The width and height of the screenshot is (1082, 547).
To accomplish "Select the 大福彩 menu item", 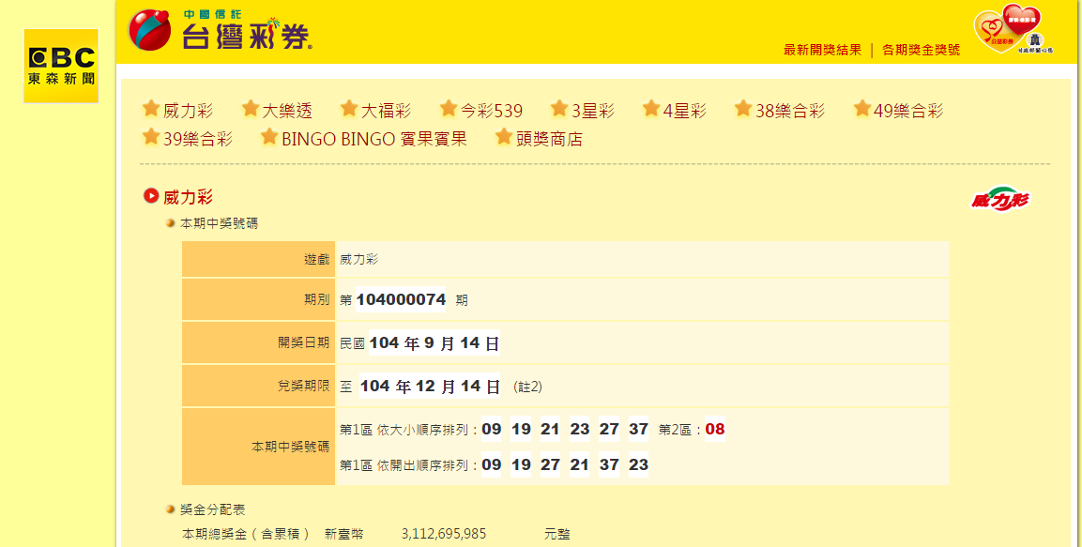I will pos(387,111).
